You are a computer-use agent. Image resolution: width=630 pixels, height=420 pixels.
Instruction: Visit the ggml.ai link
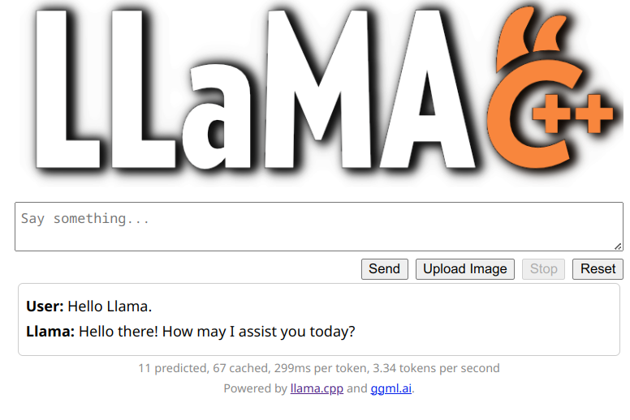391,388
